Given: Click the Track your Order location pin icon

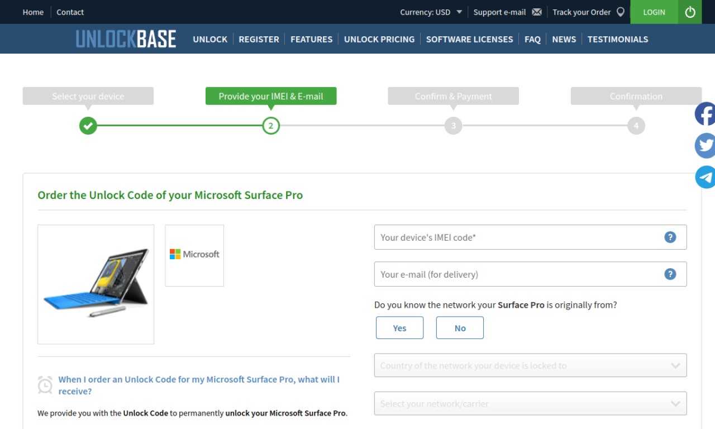Looking at the screenshot, I should tap(621, 12).
